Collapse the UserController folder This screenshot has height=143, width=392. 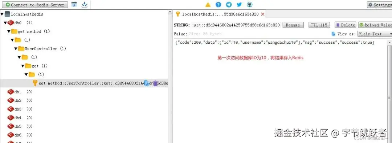(16, 49)
